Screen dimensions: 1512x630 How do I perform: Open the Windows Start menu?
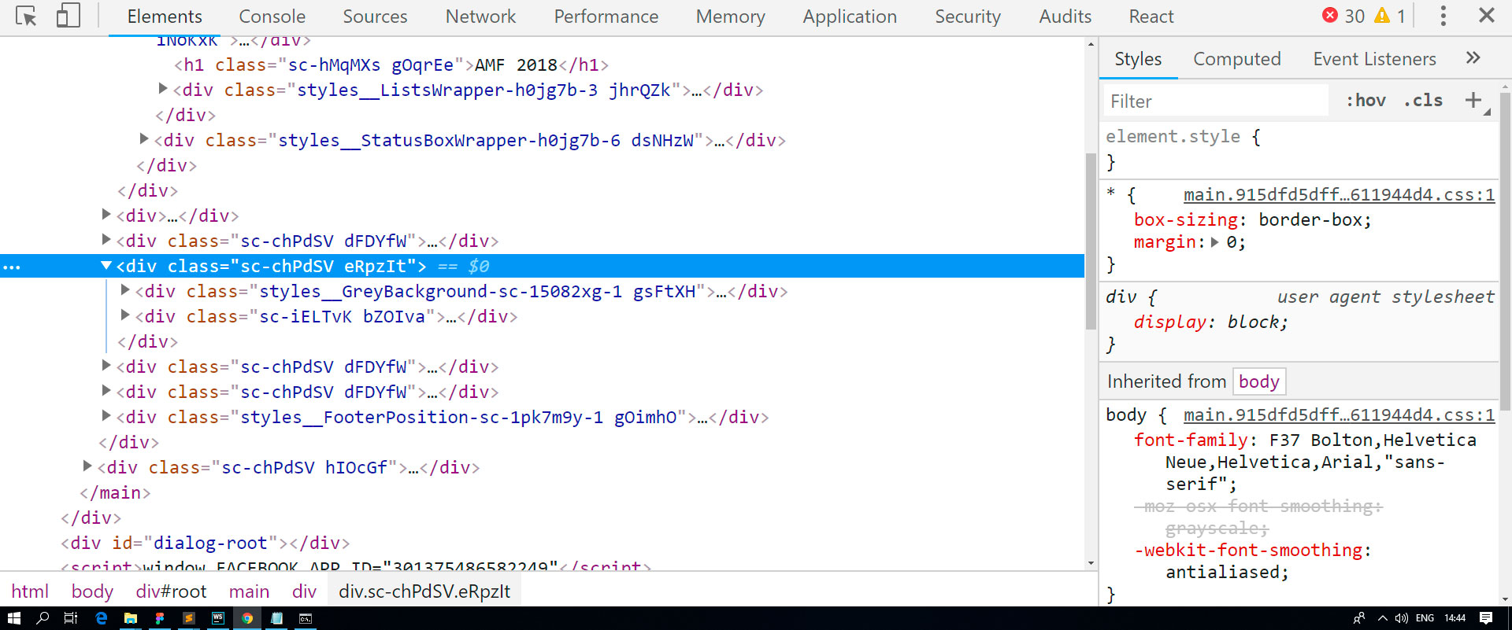click(x=13, y=618)
